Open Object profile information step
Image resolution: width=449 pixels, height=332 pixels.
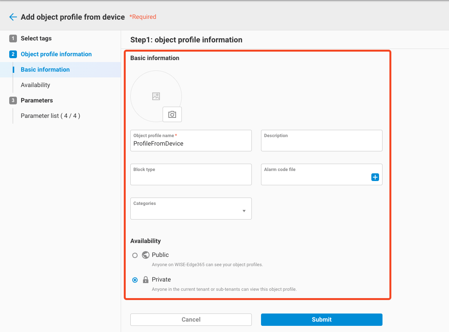tap(56, 54)
